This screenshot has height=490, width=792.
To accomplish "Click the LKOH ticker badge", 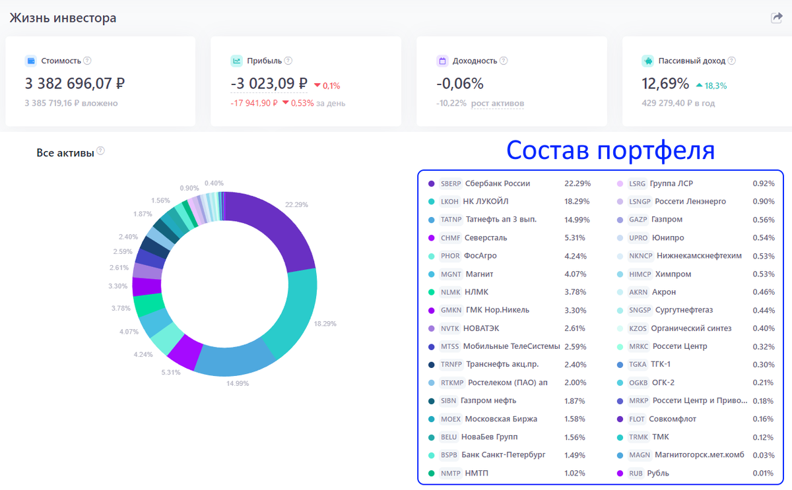I will [449, 202].
